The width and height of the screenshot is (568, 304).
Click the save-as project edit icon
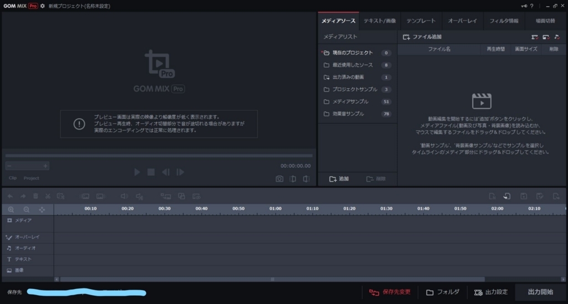pyautogui.click(x=540, y=196)
